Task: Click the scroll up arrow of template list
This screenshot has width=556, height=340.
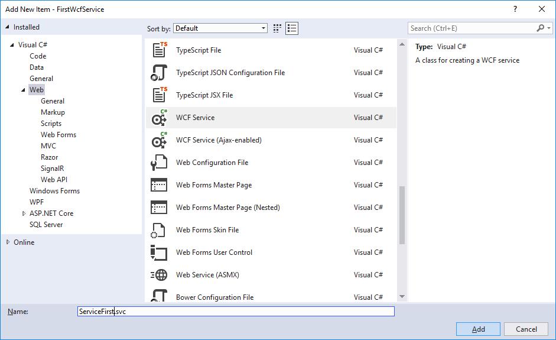Action: (402, 44)
